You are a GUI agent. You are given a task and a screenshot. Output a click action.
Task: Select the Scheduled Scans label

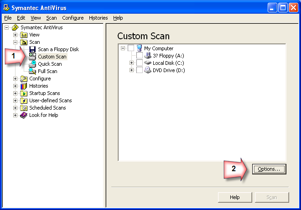pyautogui.click(x=47, y=108)
